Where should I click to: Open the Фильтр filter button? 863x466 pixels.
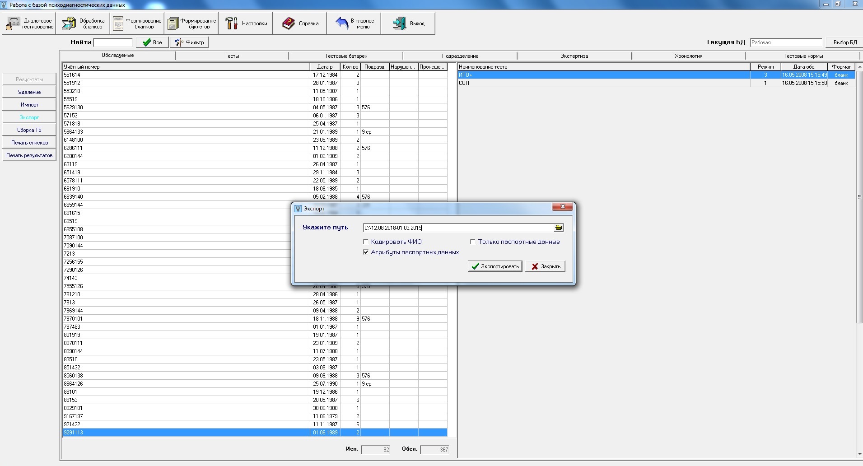(x=190, y=42)
